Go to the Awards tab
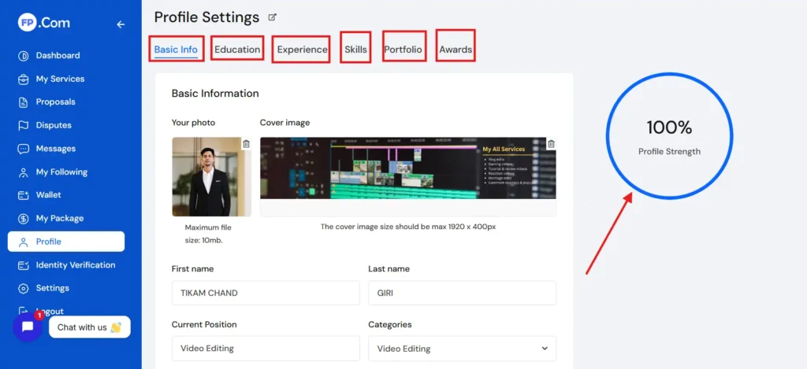The height and width of the screenshot is (369, 807). click(456, 50)
